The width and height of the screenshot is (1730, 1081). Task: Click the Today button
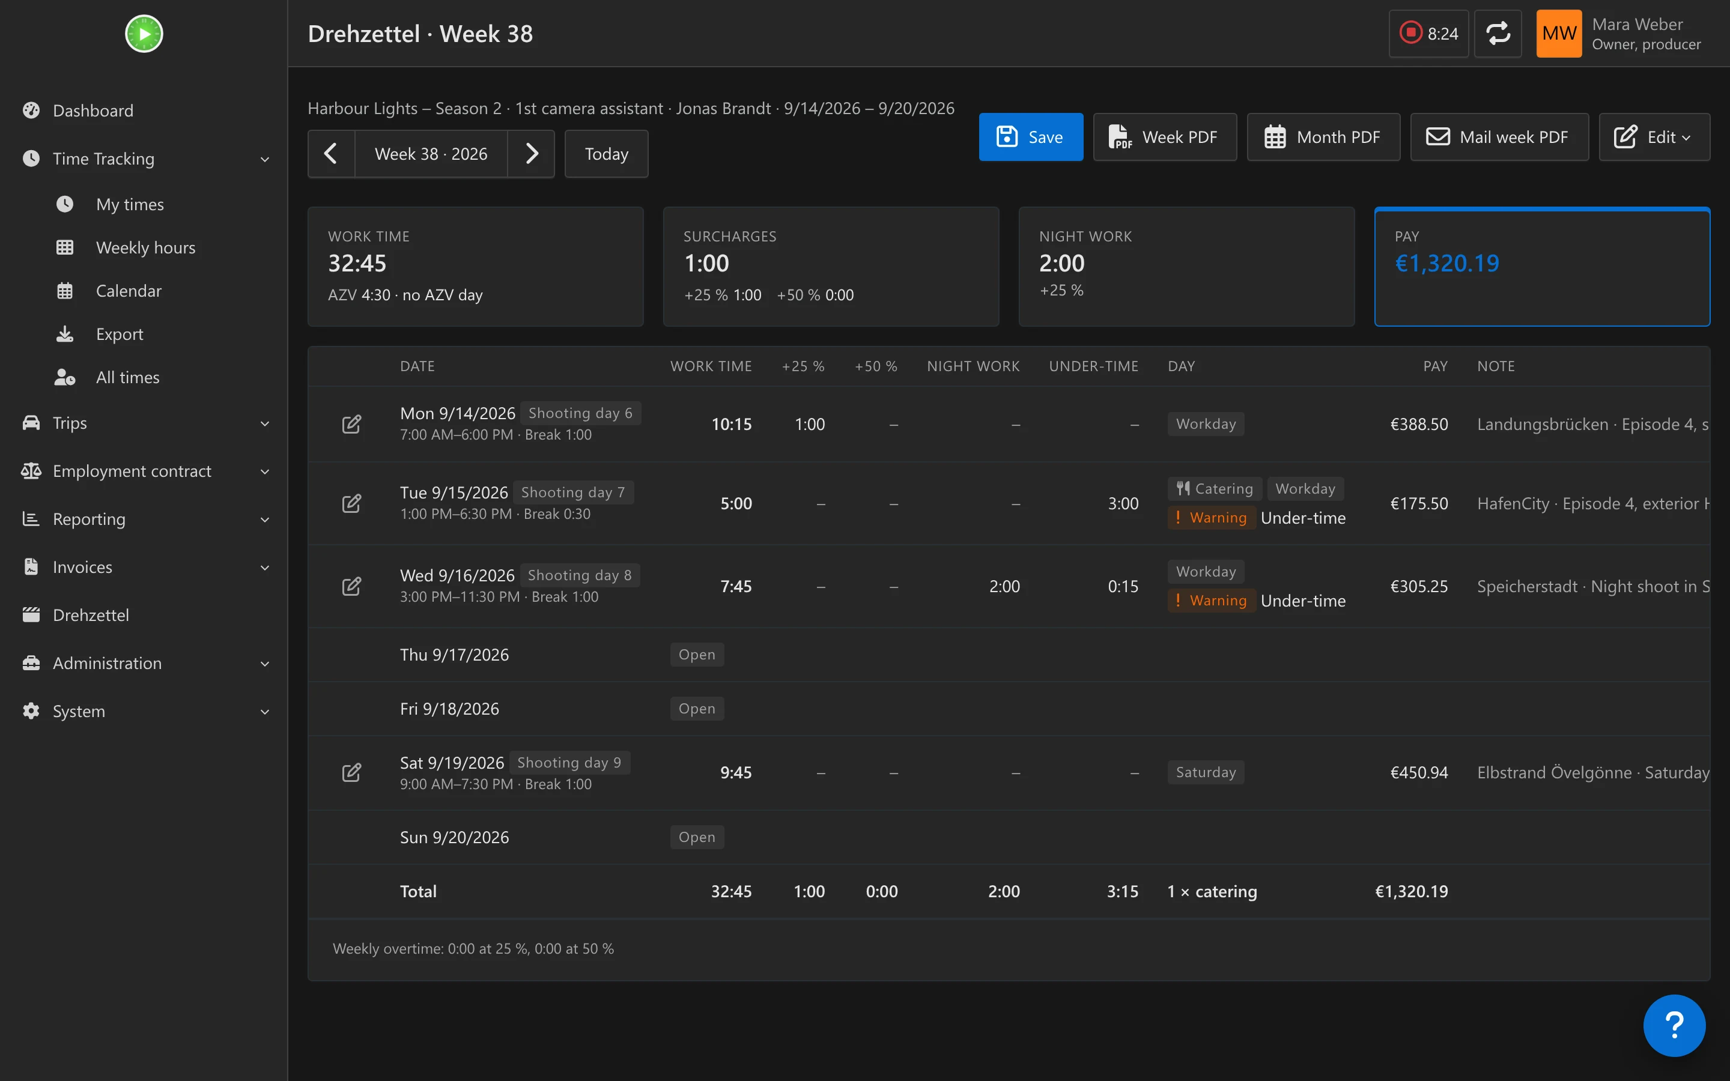[606, 154]
